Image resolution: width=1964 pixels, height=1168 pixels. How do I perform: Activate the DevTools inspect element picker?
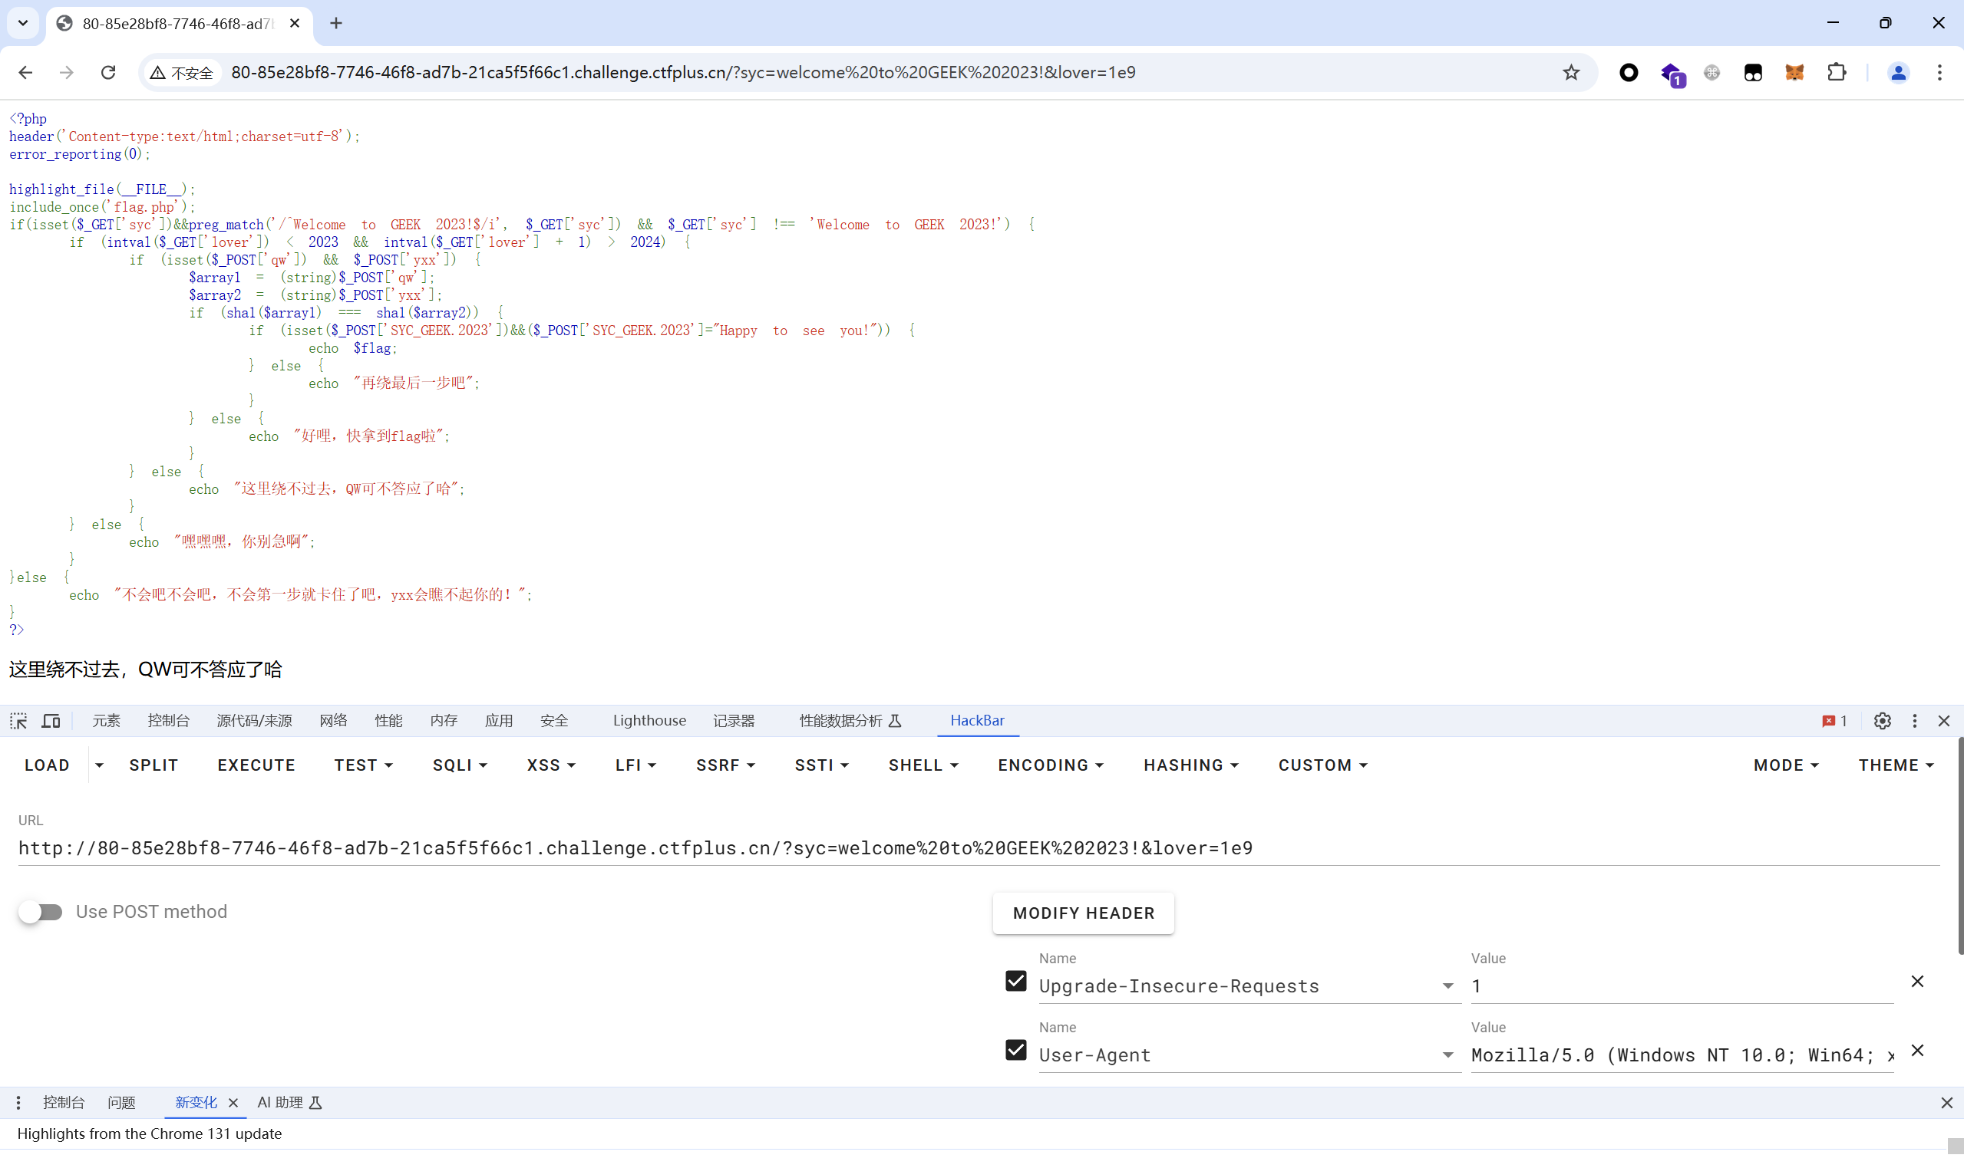[18, 721]
